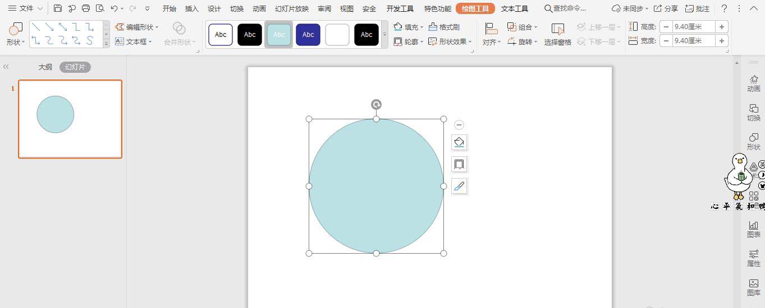Switch to the Outline (大纲) view toggle
The width and height of the screenshot is (765, 308).
45,67
